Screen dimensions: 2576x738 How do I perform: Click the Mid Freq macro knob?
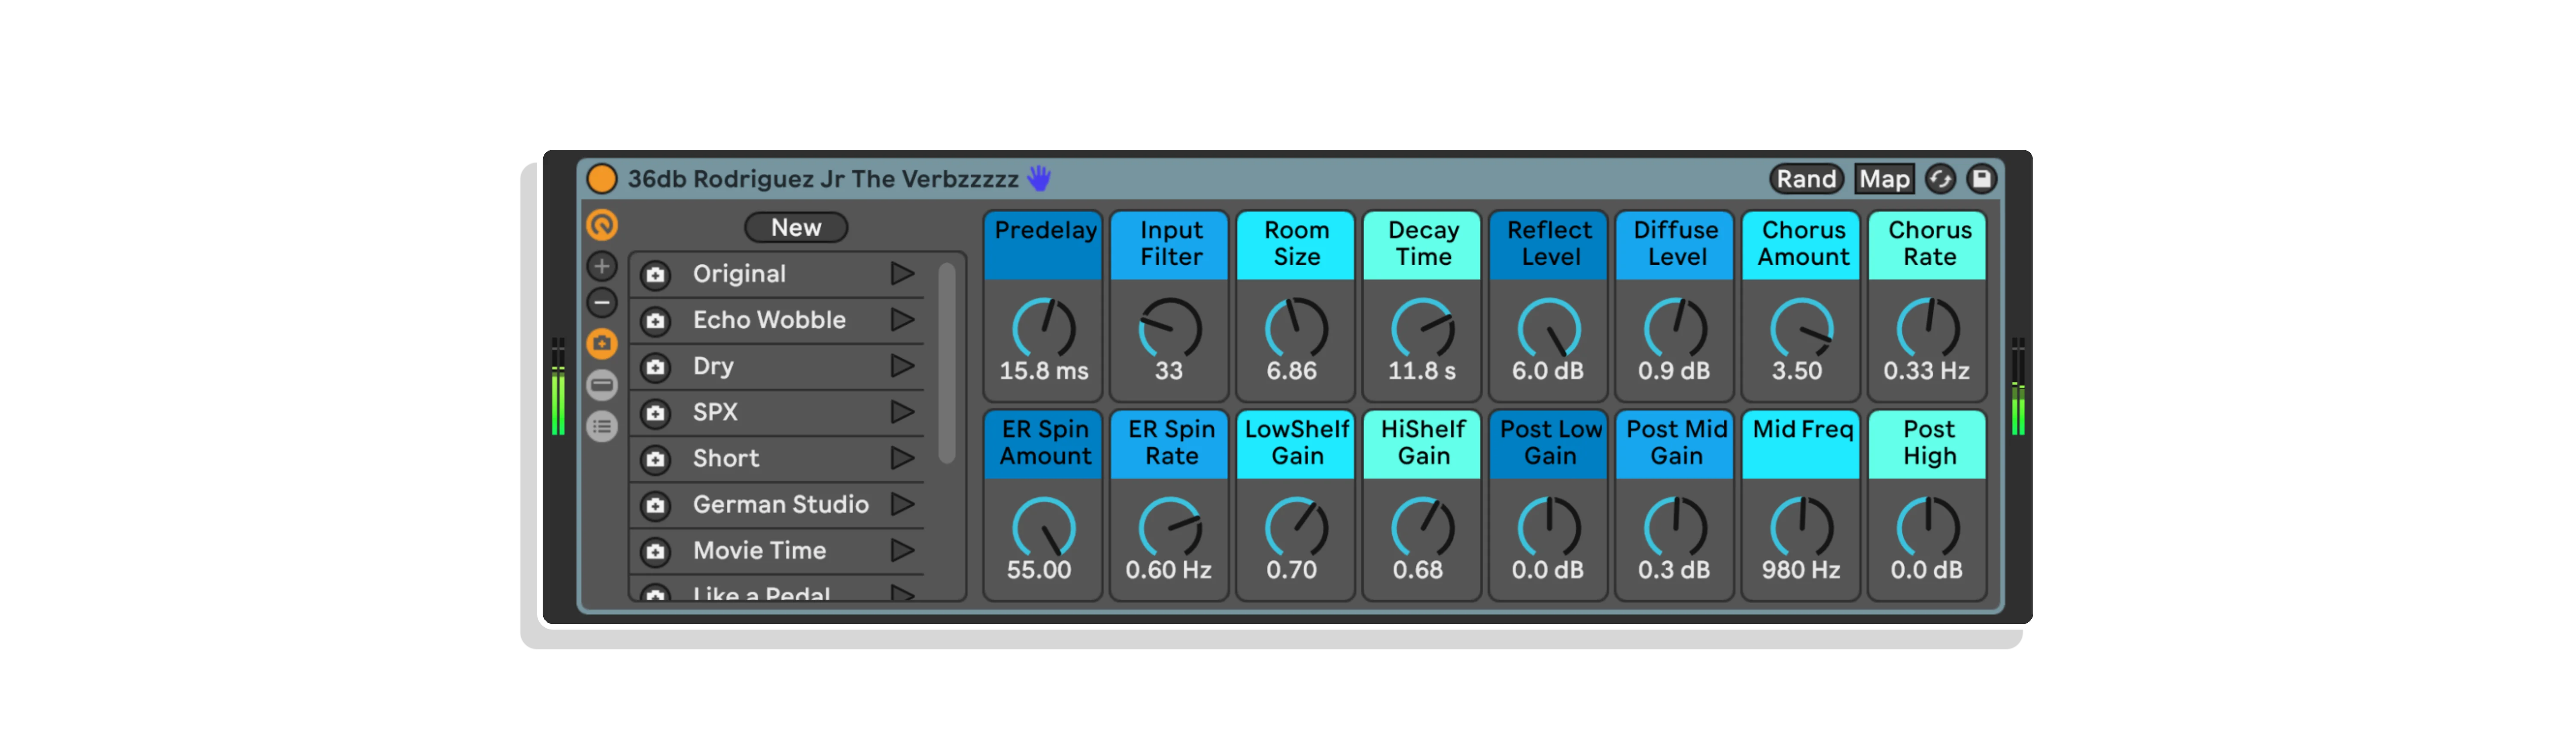1801,527
